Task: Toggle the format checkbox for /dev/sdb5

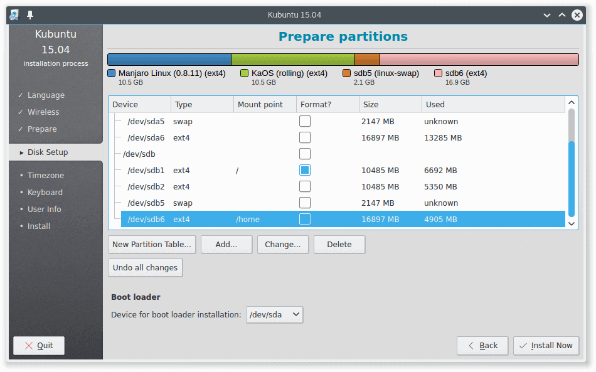Action: click(x=305, y=203)
